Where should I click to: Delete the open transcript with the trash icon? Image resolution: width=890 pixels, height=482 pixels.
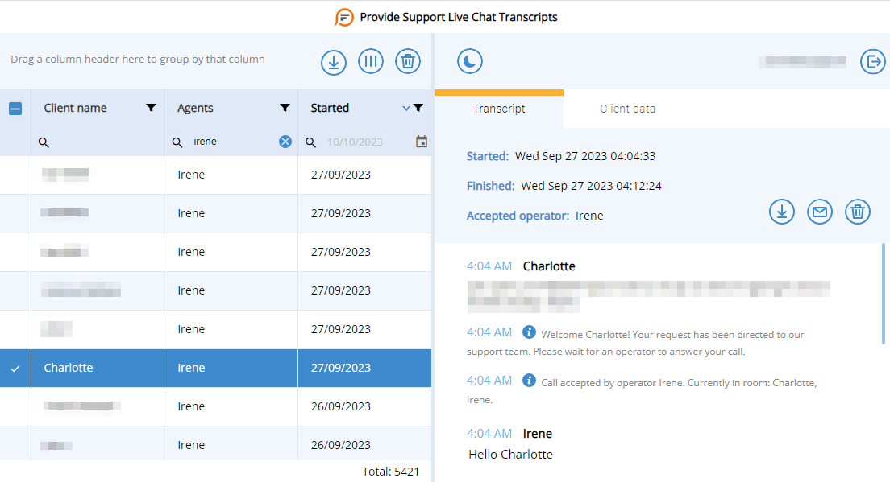pyautogui.click(x=858, y=212)
